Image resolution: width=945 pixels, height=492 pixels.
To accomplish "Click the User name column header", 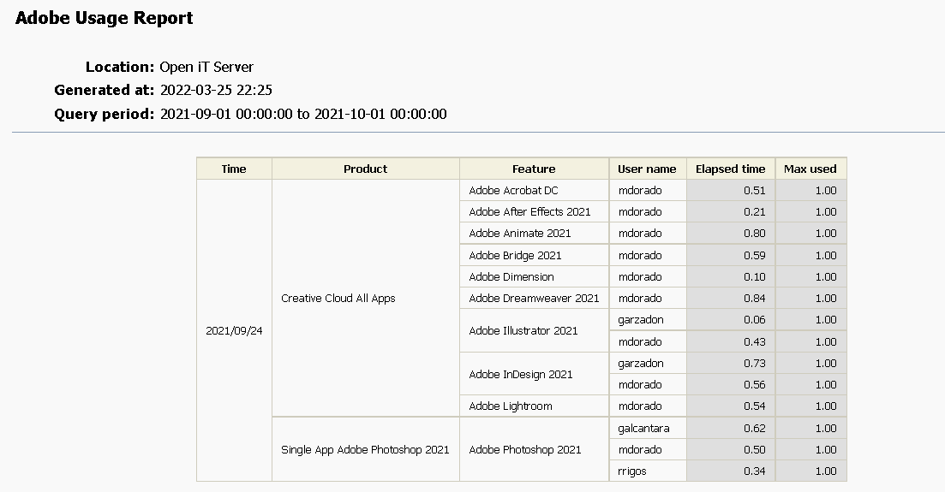I will (x=647, y=169).
